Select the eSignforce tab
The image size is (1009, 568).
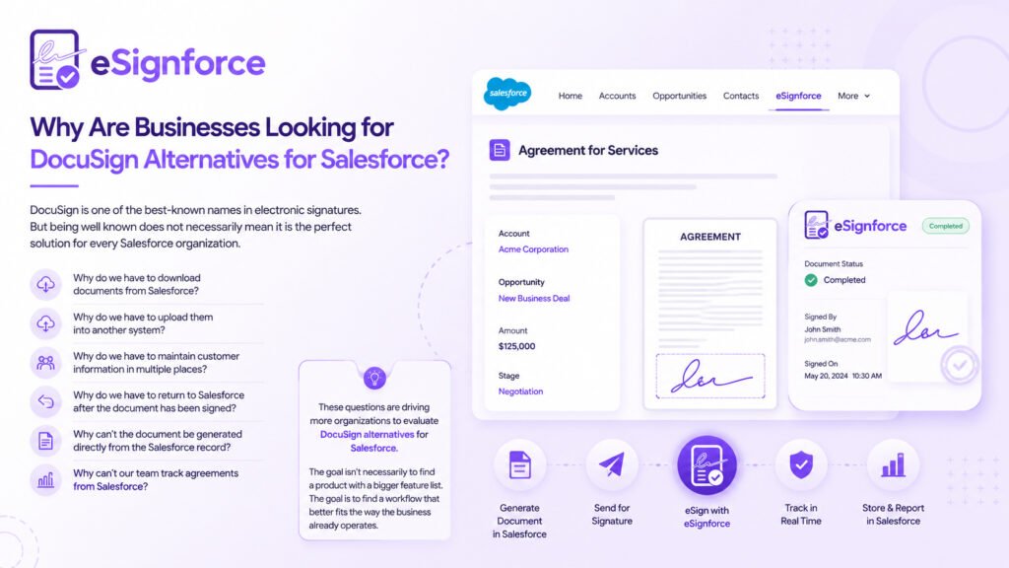point(798,96)
